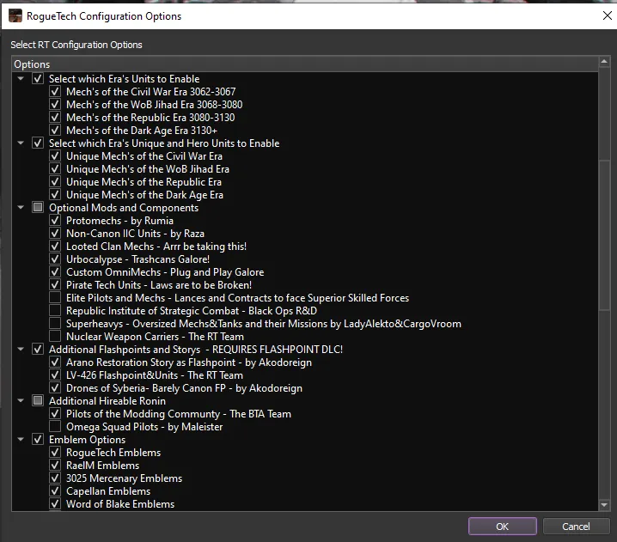617x542 pixels.
Task: Uncheck 3025 Mercenary Emblems
Action: point(55,478)
